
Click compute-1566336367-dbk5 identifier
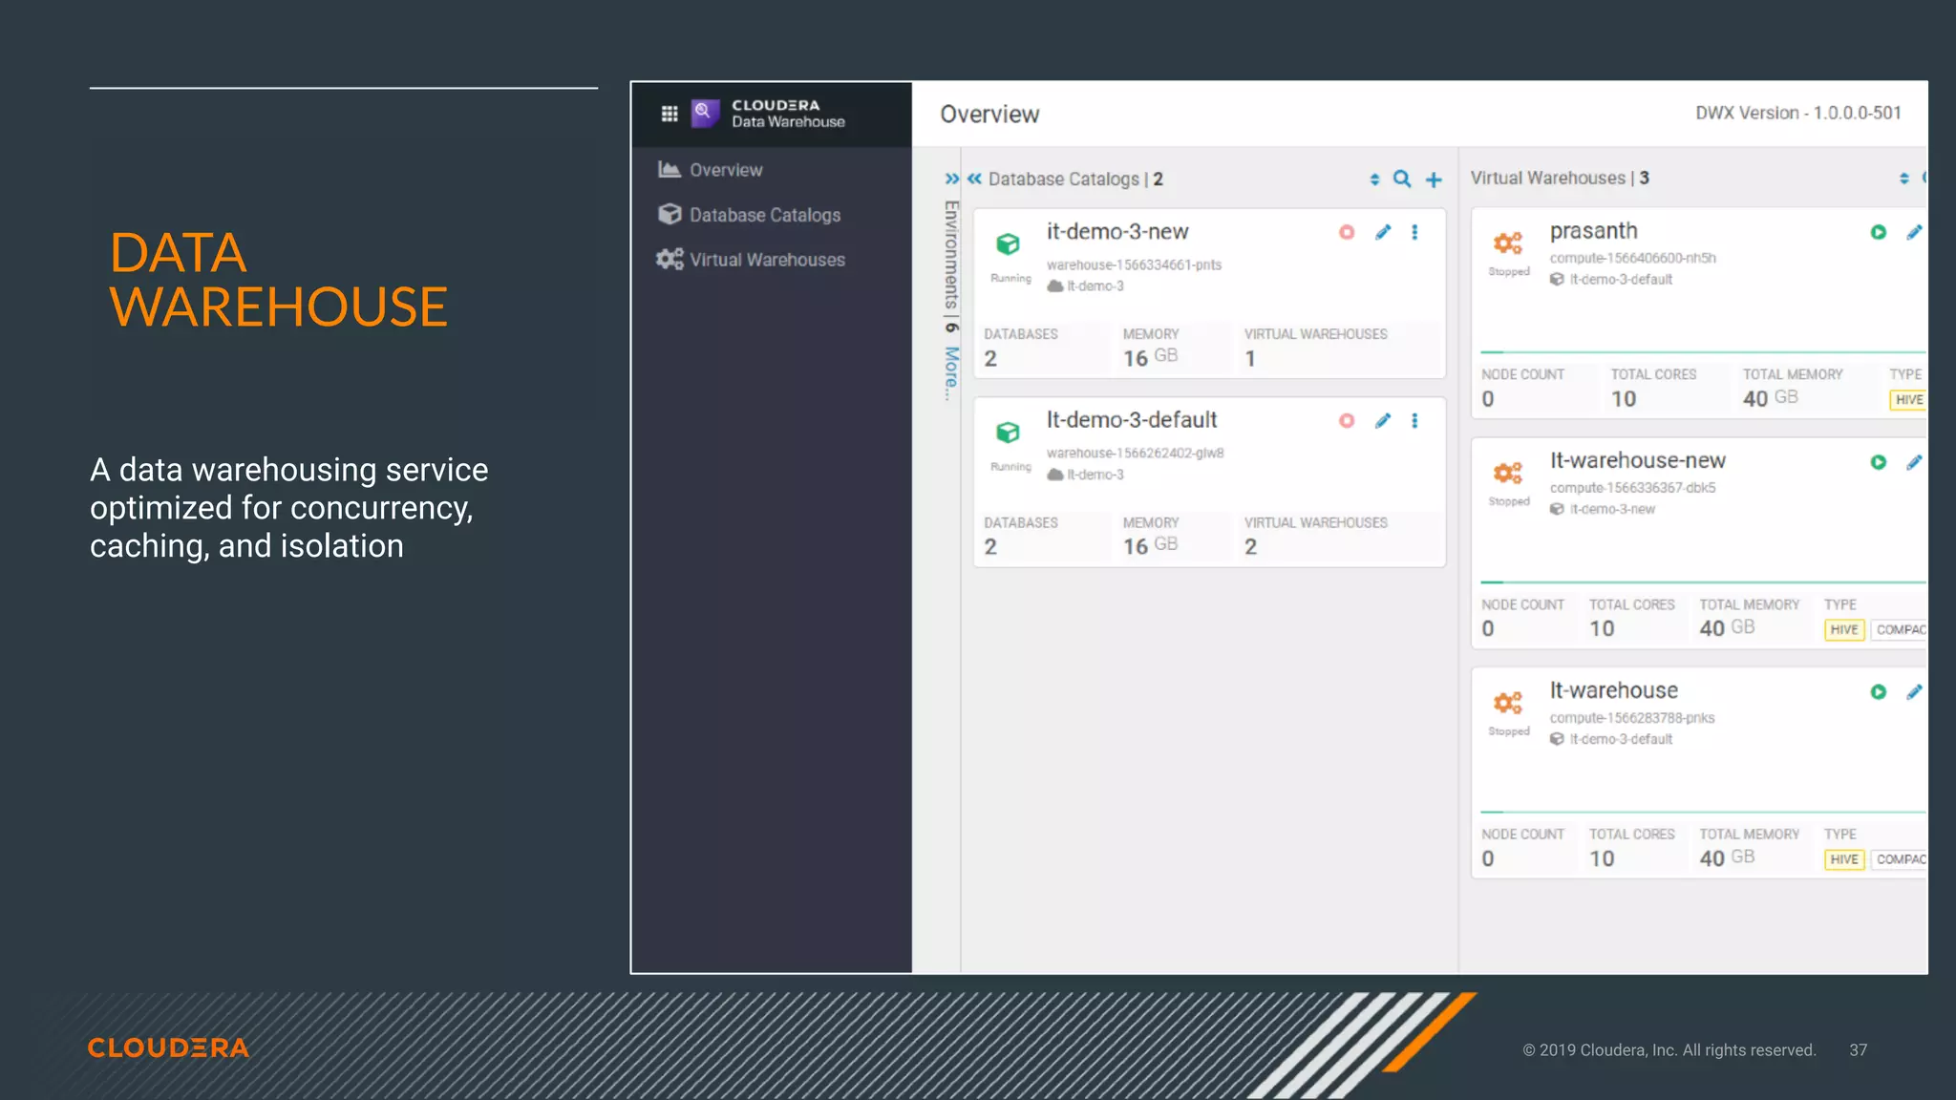click(x=1633, y=488)
